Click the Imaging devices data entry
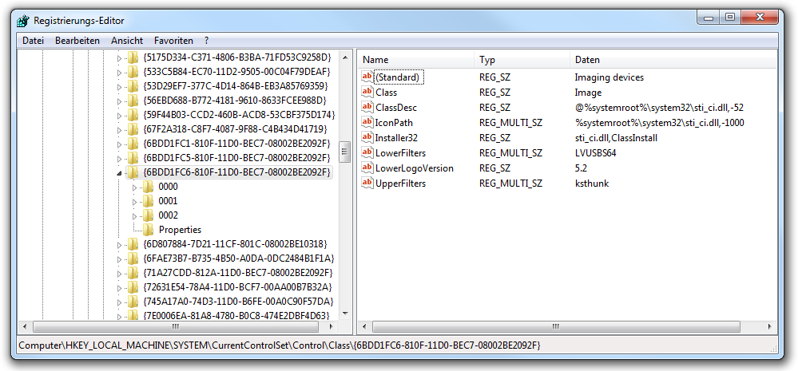 pyautogui.click(x=609, y=77)
